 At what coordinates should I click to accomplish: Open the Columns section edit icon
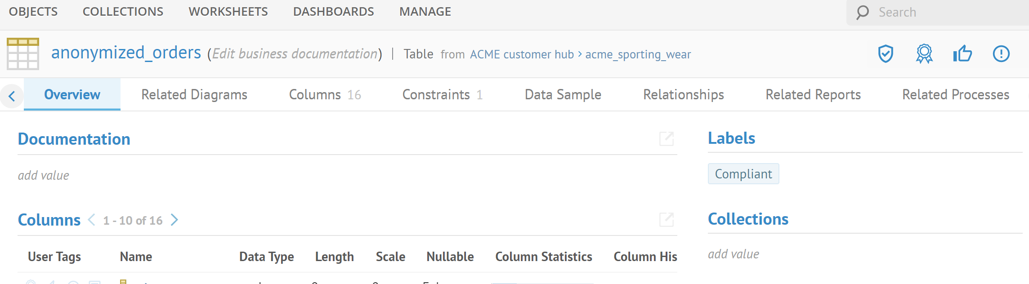666,220
